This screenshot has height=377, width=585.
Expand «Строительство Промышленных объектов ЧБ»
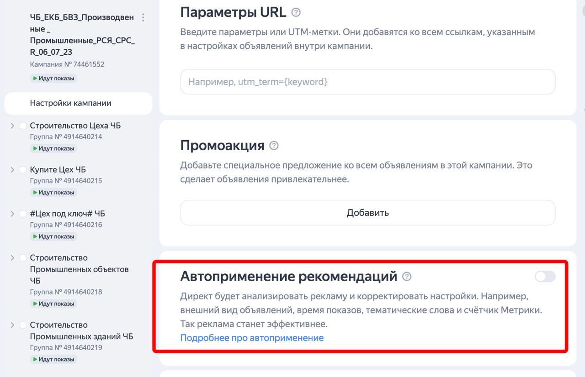tap(12, 257)
